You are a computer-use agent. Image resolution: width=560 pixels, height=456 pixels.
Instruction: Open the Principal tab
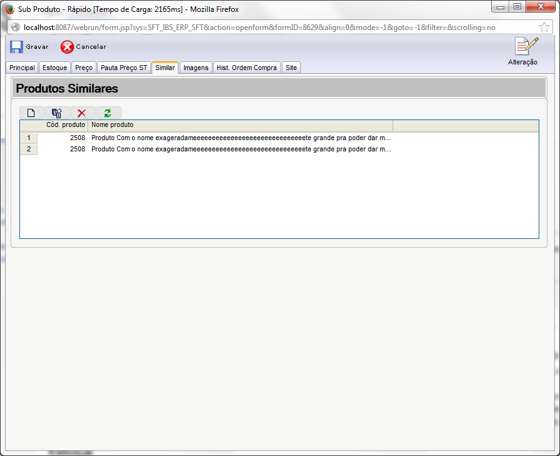point(22,68)
